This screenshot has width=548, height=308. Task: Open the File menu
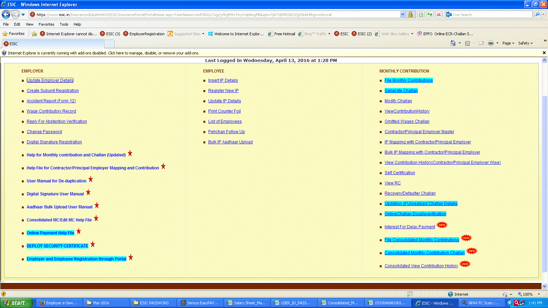pos(6,24)
